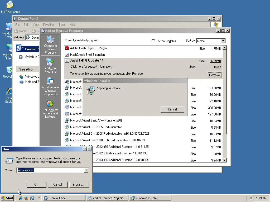Click the Windows Update icon in See Also

21,77
